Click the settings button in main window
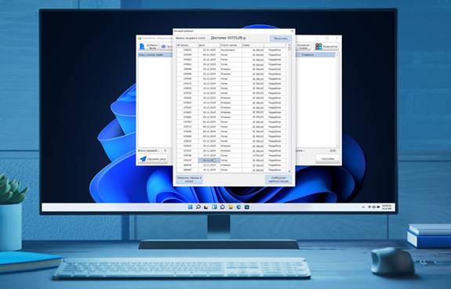Screen dimensions: 451x289 coord(328,158)
